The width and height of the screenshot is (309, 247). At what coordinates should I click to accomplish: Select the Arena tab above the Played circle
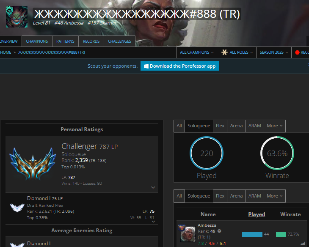236,126
